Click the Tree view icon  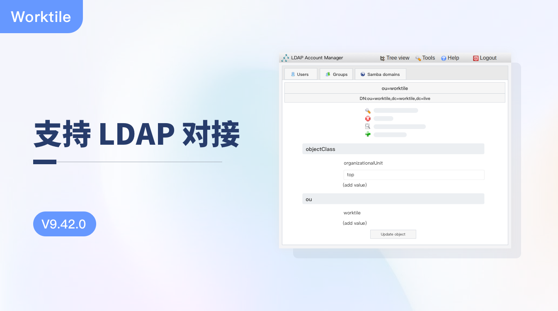point(382,58)
